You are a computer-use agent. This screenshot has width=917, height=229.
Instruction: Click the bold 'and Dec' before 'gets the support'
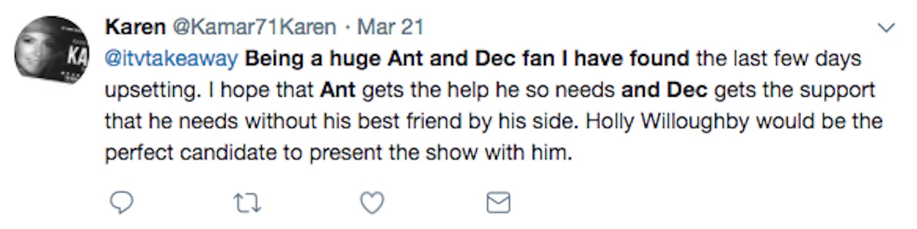664,90
